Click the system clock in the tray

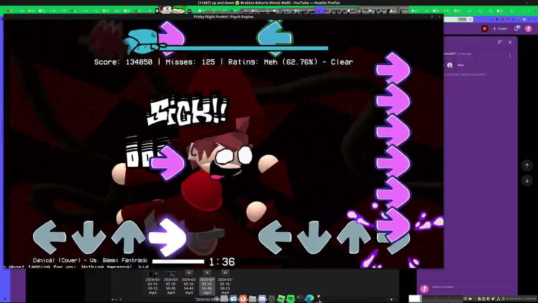click(521, 299)
